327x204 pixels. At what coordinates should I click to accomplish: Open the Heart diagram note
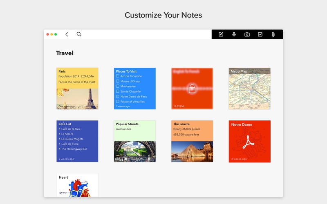click(x=77, y=185)
